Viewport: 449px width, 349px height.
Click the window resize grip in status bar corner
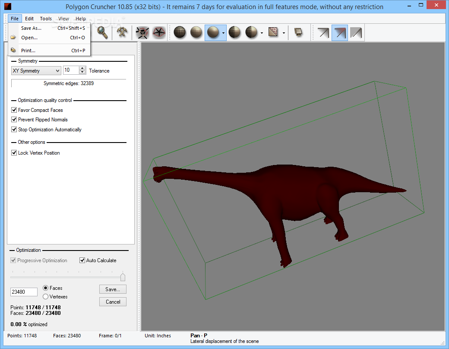443,343
